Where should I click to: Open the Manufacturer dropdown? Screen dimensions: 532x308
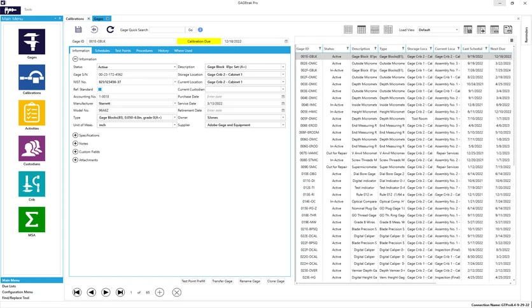tap(175, 104)
